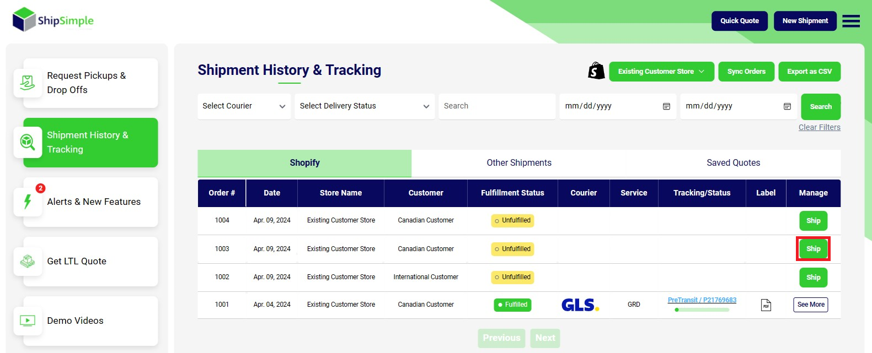The width and height of the screenshot is (872, 353).
Task: Click Ship for order 1004
Action: [x=814, y=221]
